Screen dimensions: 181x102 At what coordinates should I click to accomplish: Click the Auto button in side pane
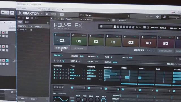click(x=22, y=99)
